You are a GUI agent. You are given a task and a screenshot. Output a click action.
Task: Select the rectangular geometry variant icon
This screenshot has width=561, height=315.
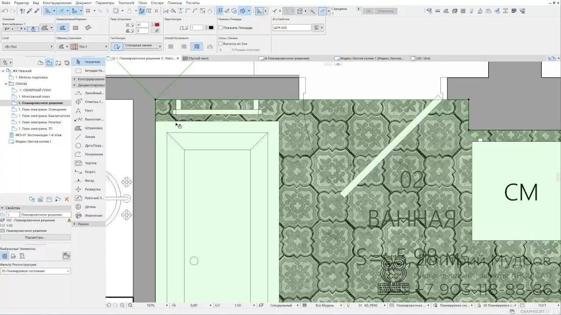(75, 28)
